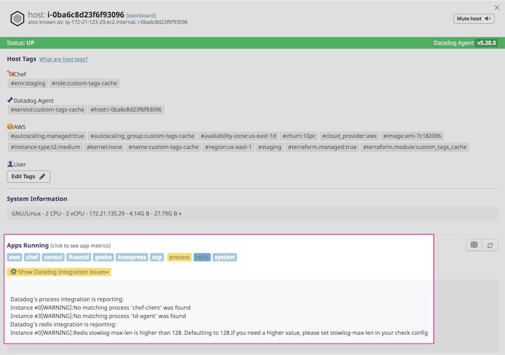Click the chef-client process warning line
Viewport: 505px width, 355px height.
coord(101,308)
